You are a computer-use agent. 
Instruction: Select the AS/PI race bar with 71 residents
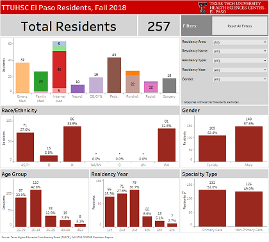pyautogui.click(x=25, y=147)
